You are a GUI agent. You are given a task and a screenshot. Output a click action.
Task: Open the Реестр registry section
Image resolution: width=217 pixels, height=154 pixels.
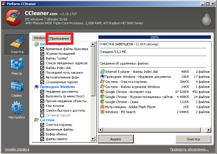coord(17,66)
